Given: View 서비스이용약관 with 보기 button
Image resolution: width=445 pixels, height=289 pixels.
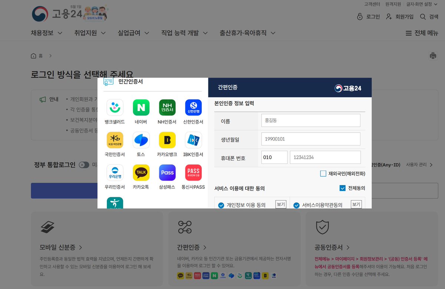Looking at the screenshot, I should point(356,204).
